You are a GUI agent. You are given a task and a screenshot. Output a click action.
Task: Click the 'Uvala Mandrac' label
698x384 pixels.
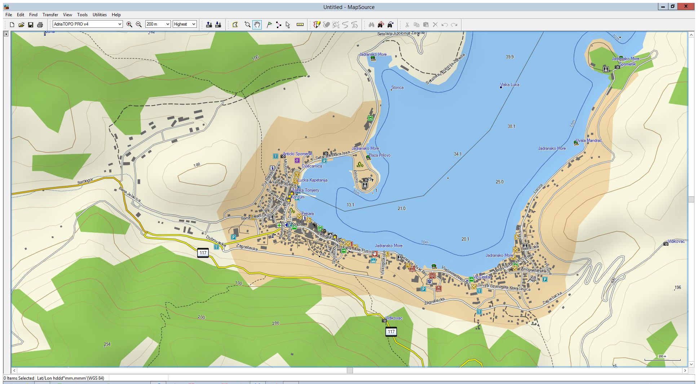589,140
